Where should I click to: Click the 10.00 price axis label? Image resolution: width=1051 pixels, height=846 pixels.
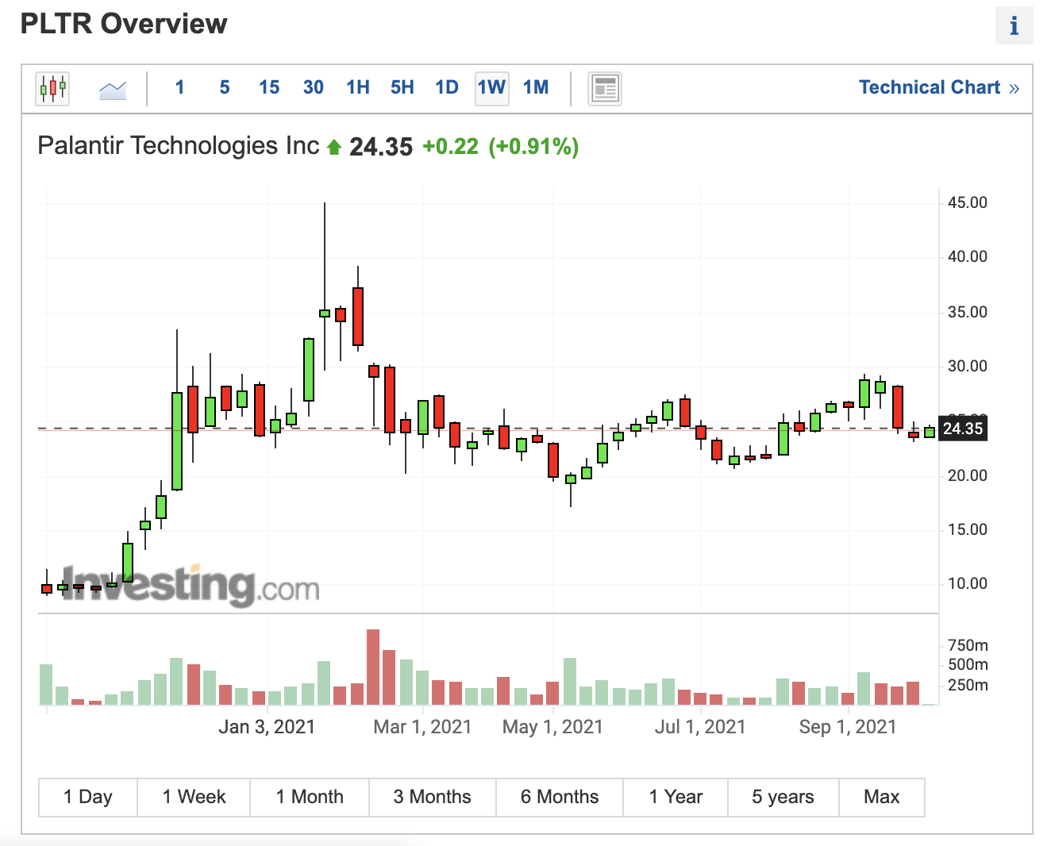tap(968, 583)
